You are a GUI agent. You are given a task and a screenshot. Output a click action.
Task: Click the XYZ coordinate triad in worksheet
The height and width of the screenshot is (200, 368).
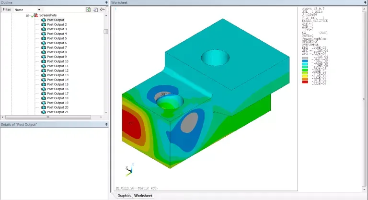(x=129, y=170)
